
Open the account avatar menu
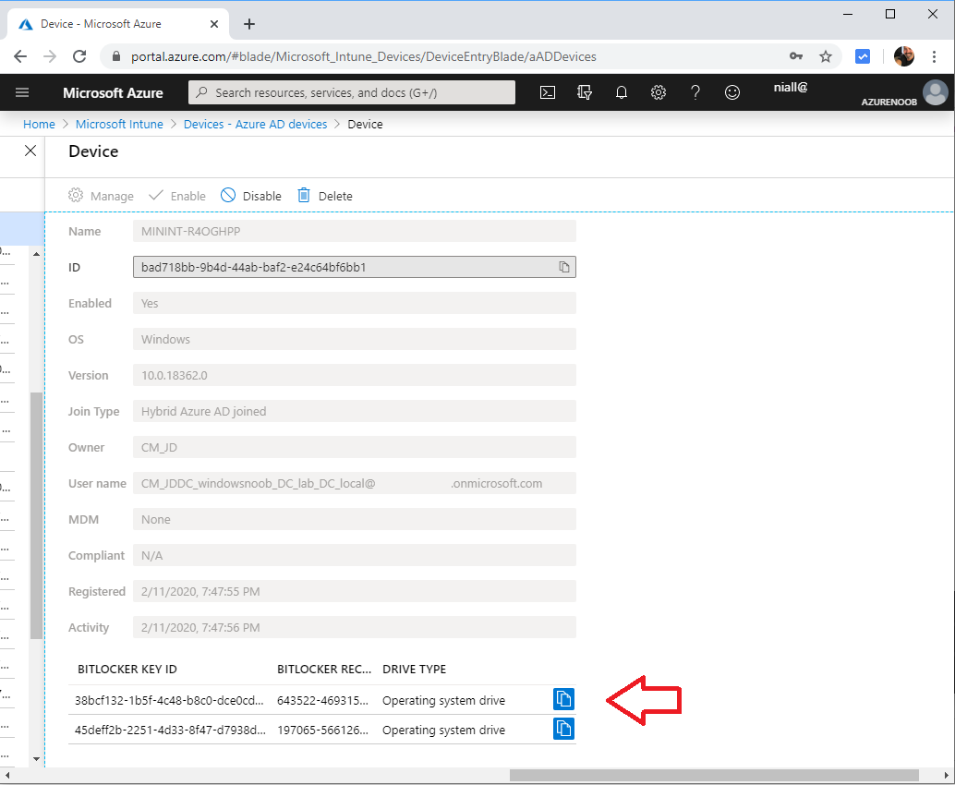pos(935,93)
